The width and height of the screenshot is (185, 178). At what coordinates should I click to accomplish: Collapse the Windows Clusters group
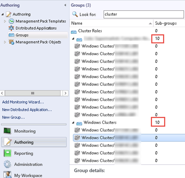point(73,123)
